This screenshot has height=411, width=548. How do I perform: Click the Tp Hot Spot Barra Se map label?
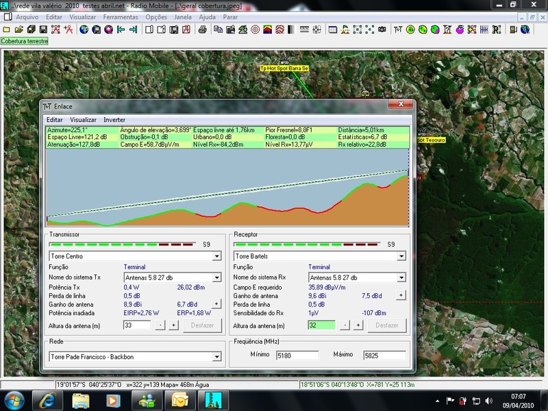click(x=284, y=68)
